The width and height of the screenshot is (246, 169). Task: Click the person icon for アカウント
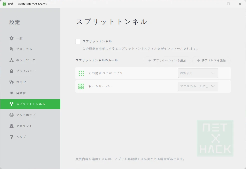[x=12, y=126]
